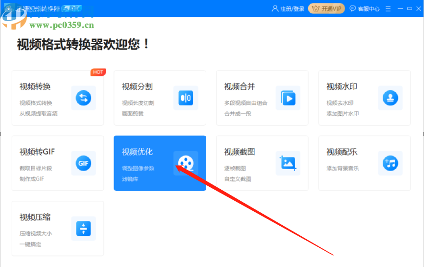The height and width of the screenshot is (267, 424).
Task: Click the video compress icon
Action: 83,229
